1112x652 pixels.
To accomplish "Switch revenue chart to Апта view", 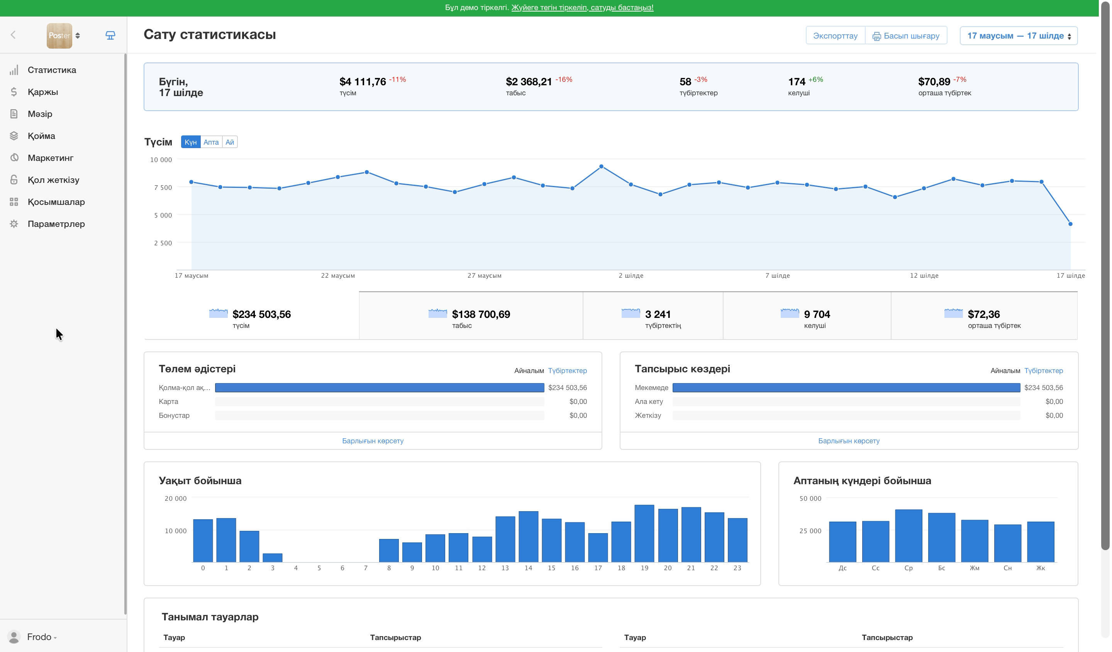I will pos(211,142).
